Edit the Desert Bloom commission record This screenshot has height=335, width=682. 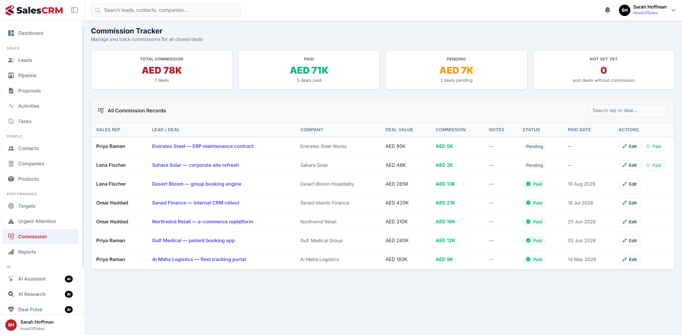point(630,184)
